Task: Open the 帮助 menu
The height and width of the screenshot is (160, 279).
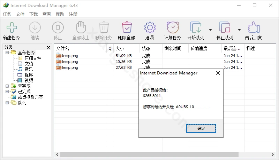Action: (x=60, y=14)
